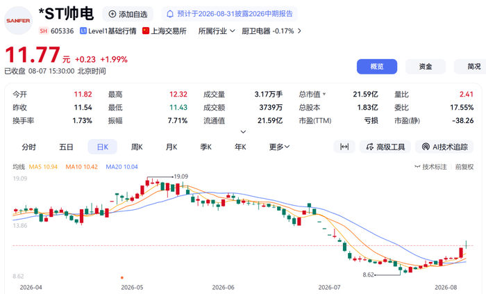Open the 资金 section button
The width and height of the screenshot is (486, 294).
tap(425, 66)
